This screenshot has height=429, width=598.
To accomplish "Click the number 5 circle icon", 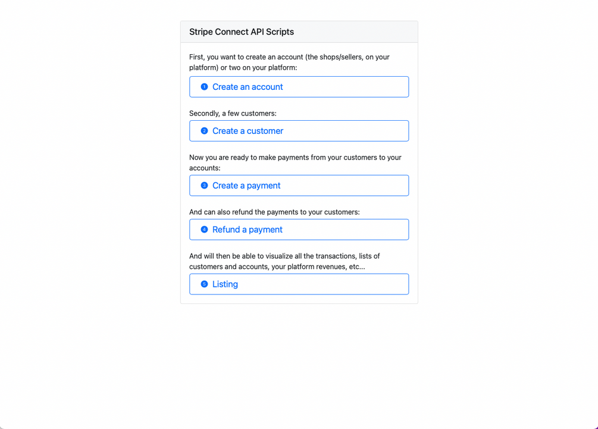I will pyautogui.click(x=204, y=284).
